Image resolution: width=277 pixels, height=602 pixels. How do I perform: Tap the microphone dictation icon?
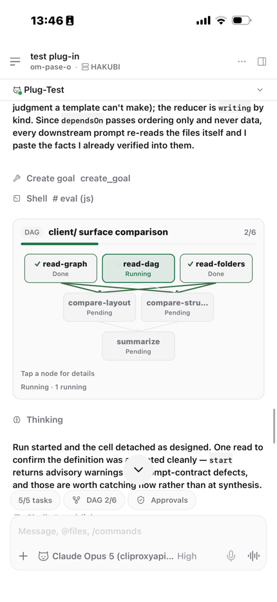click(x=231, y=556)
